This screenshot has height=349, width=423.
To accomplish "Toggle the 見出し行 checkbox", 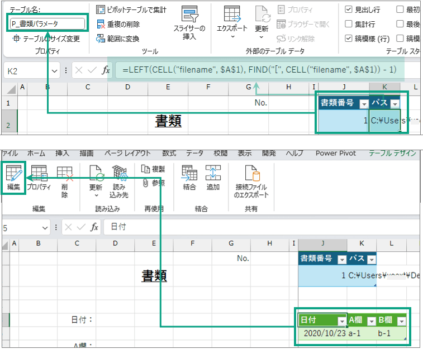I will click(349, 9).
